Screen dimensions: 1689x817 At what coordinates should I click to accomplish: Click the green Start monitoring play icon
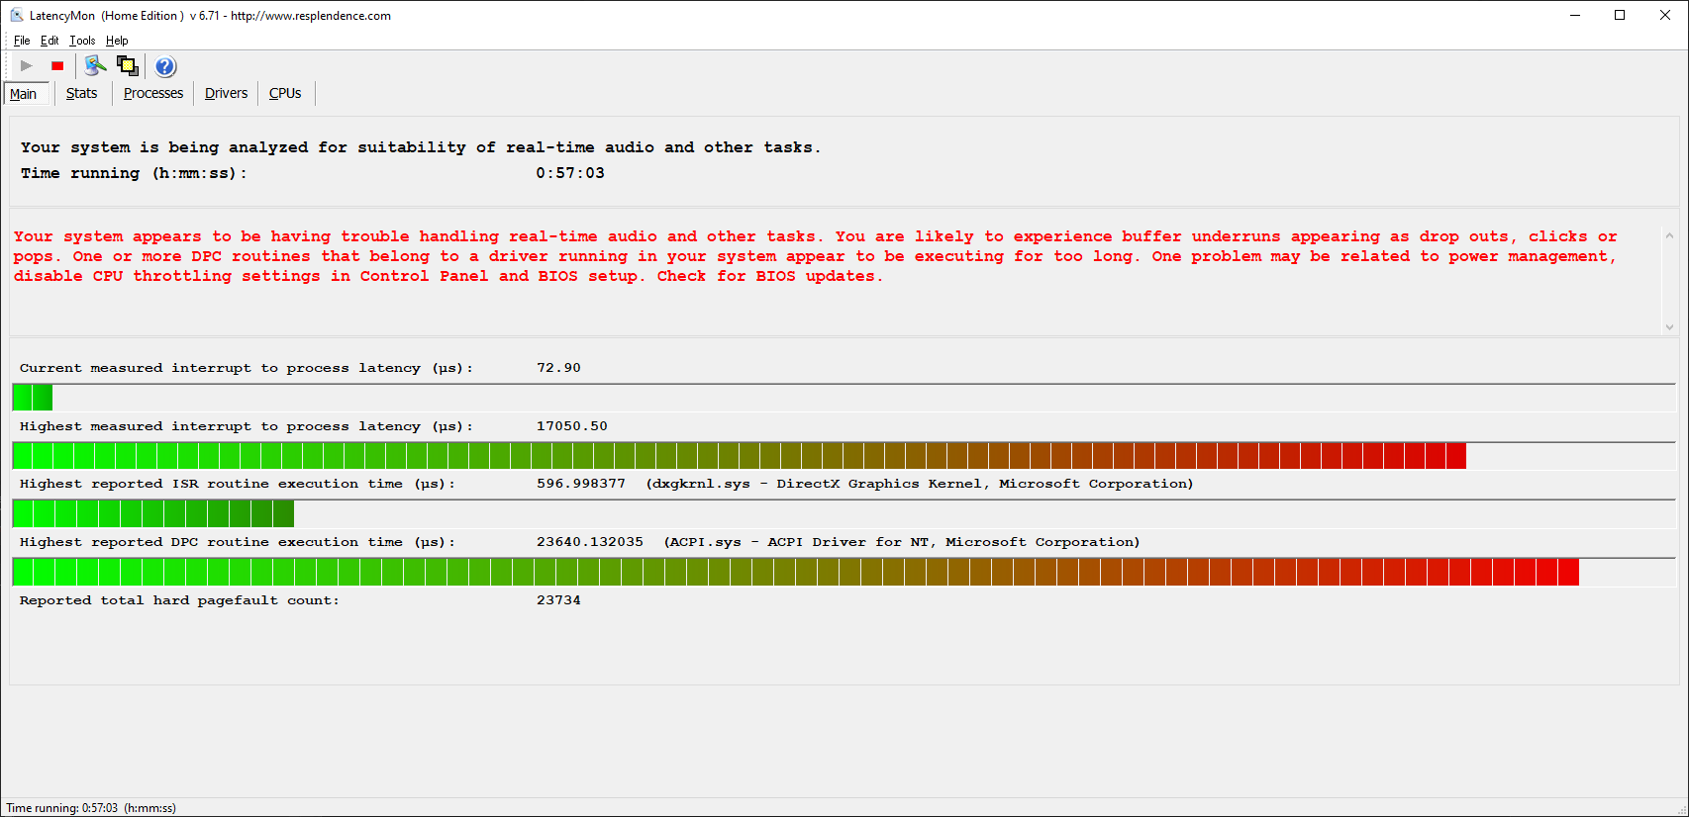[27, 66]
